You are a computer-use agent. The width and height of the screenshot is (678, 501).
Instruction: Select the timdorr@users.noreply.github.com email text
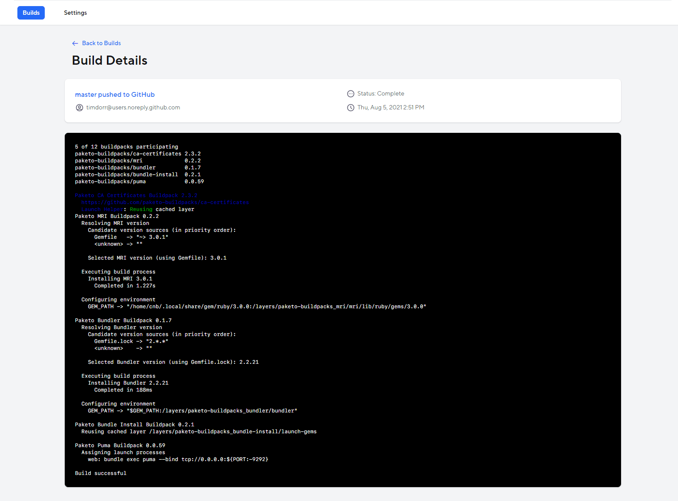coord(133,107)
